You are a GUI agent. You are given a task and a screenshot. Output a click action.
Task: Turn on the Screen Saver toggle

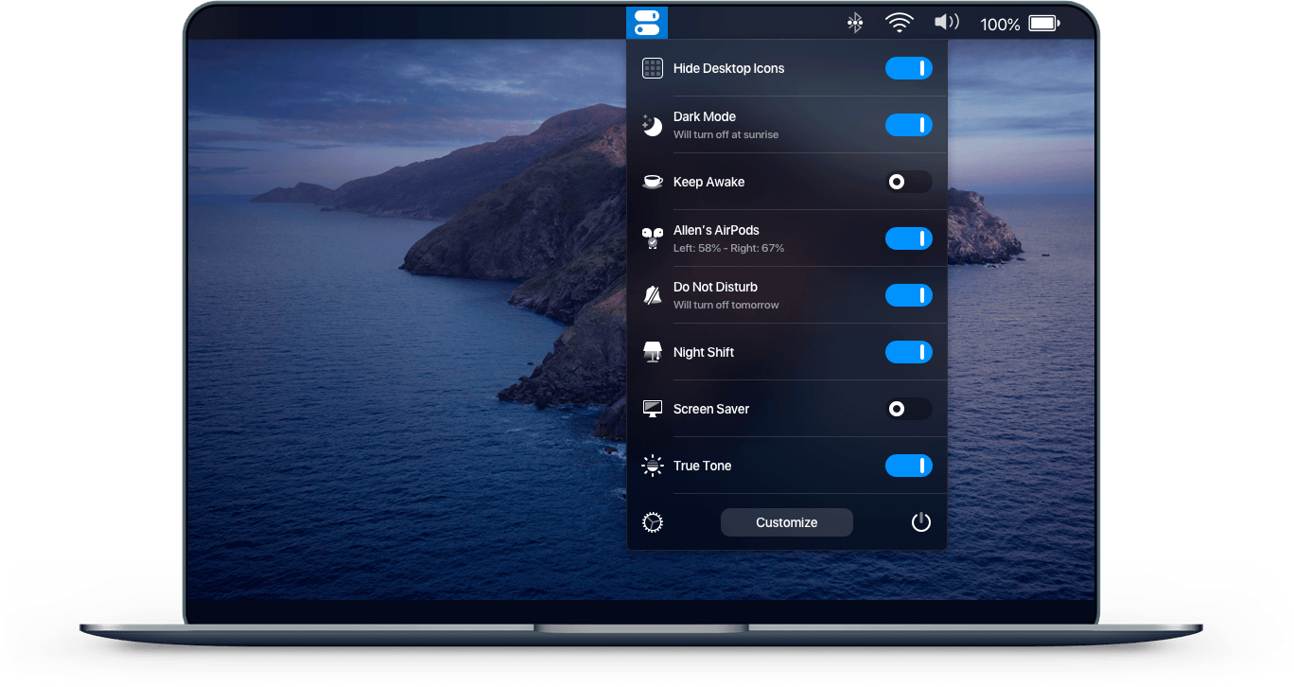tap(908, 409)
